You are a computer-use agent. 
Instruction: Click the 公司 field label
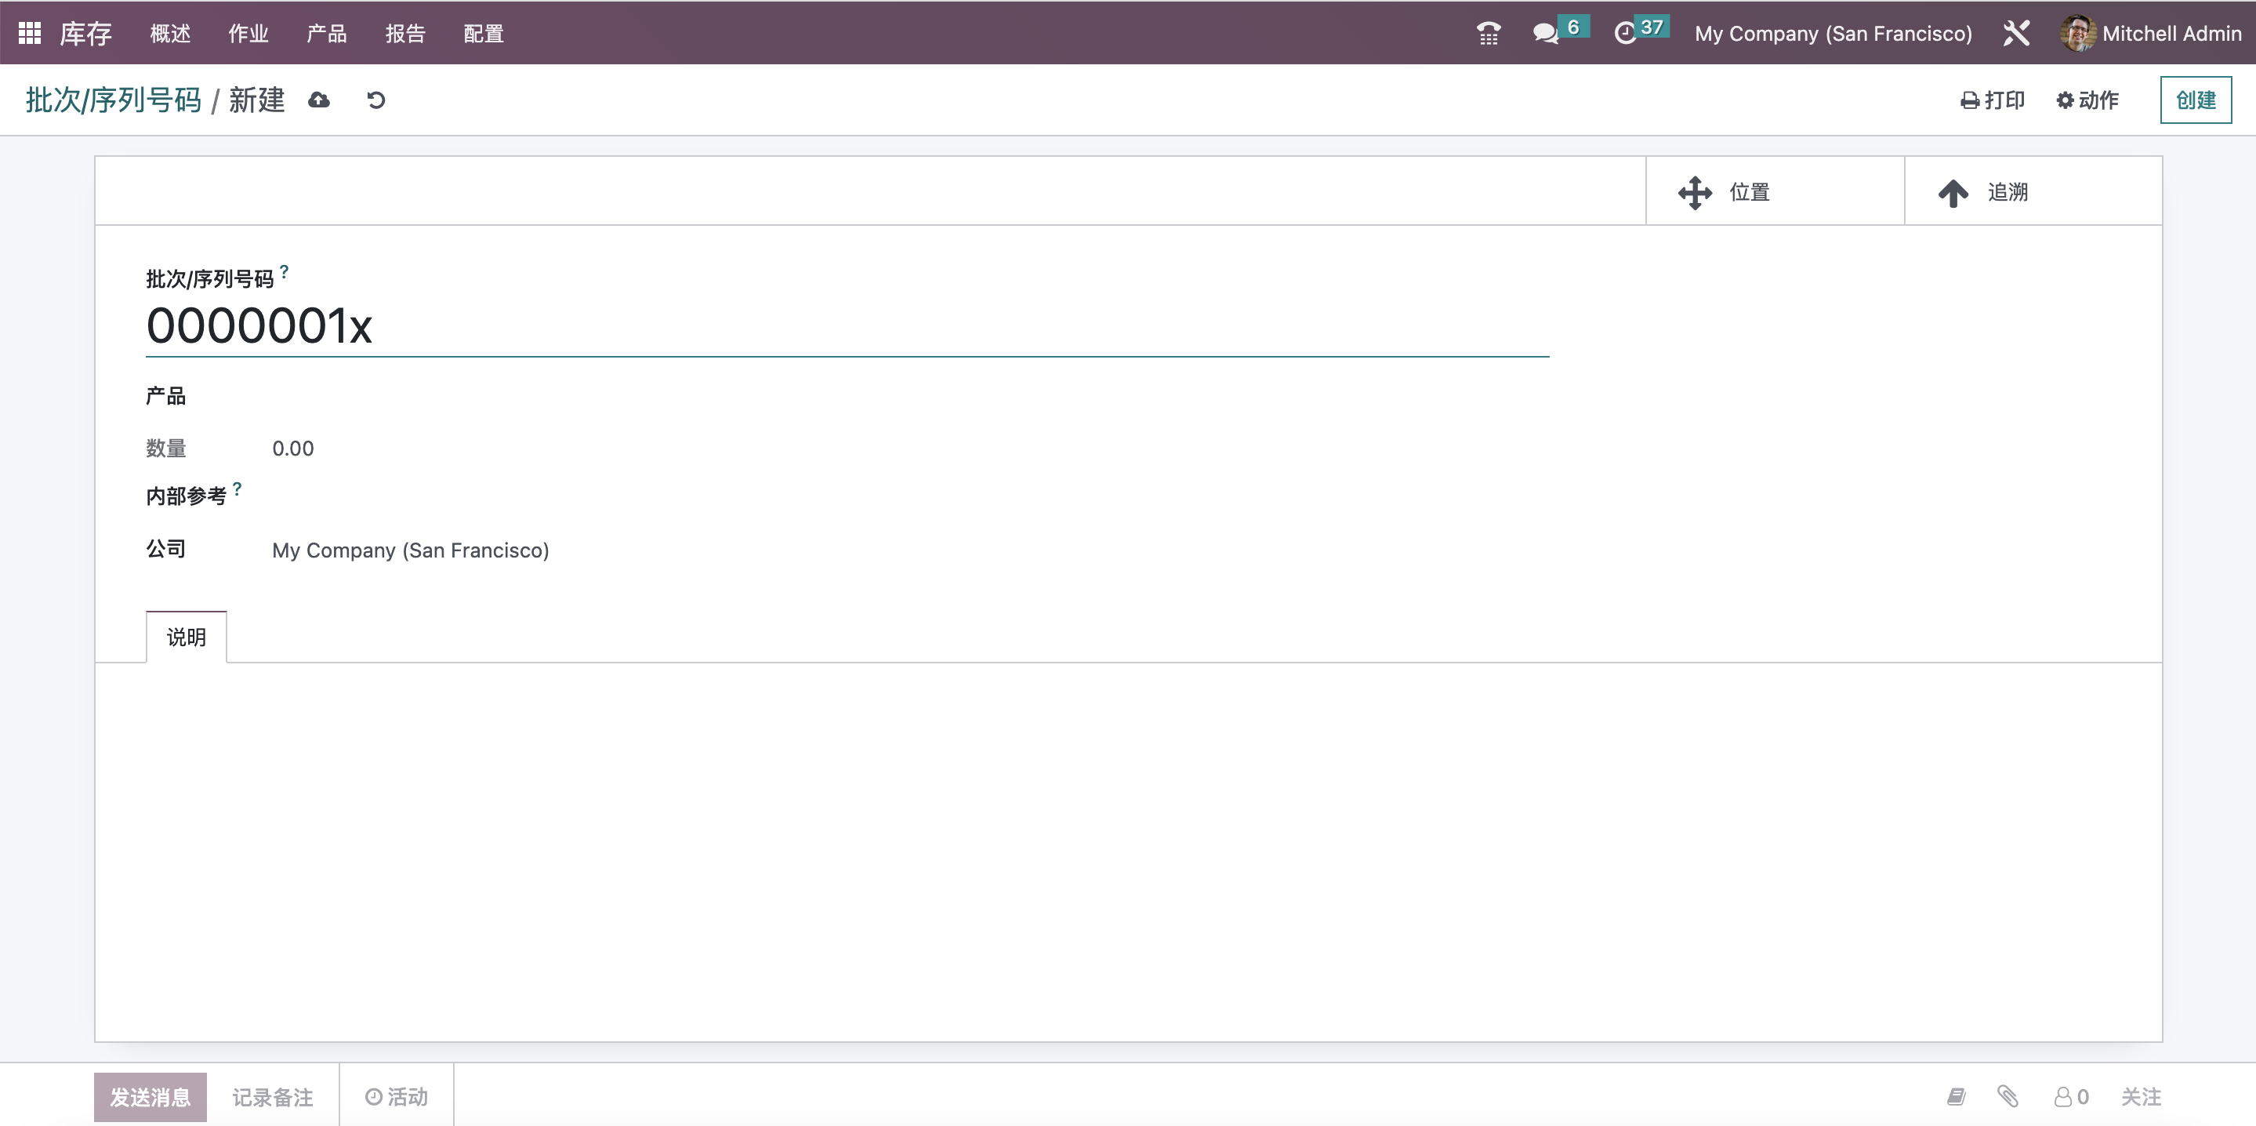click(x=165, y=549)
